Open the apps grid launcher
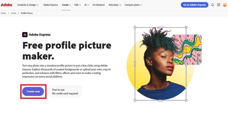 point(219,5)
